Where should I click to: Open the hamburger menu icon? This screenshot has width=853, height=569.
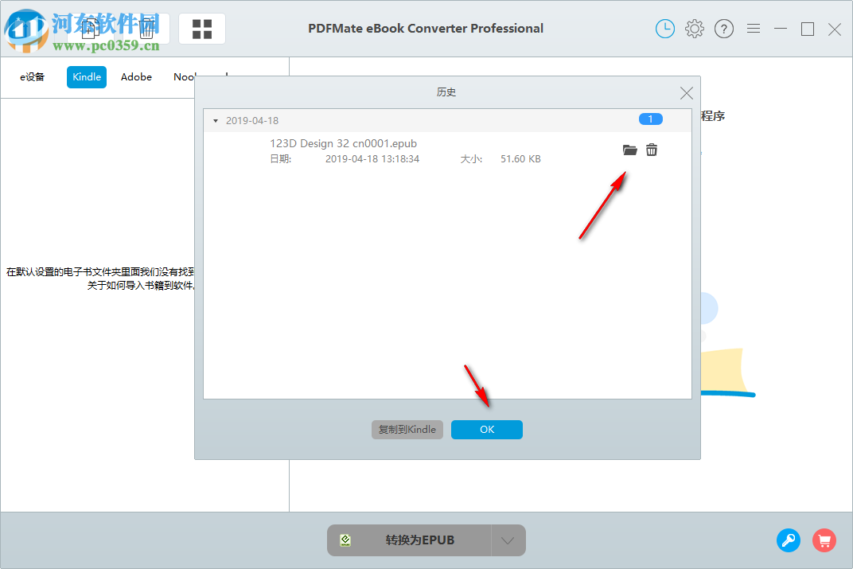click(x=753, y=29)
